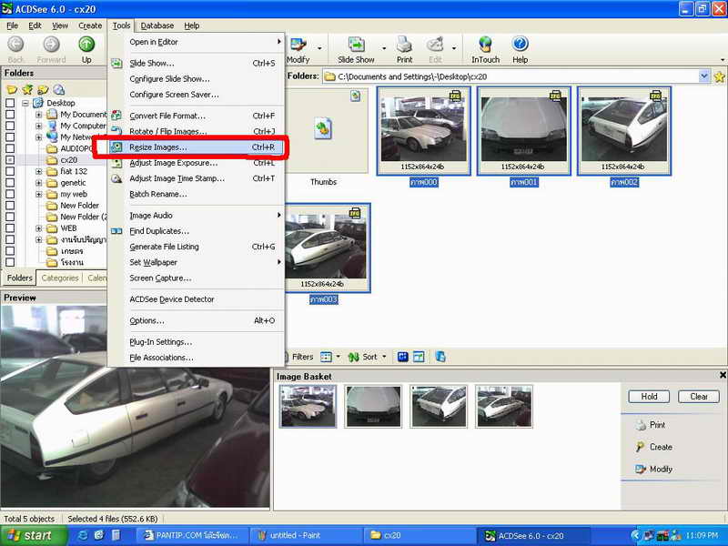Image resolution: width=728 pixels, height=546 pixels.
Task: Expand the My Documents tree node
Action: coord(39,115)
